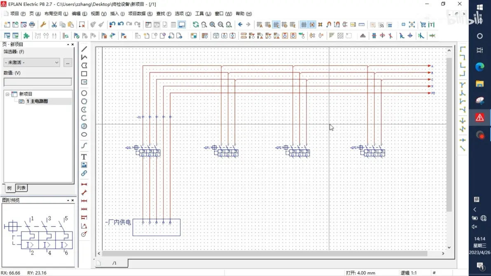The image size is (491, 276).
Task: Select the Spline curve tool
Action: pos(84,146)
